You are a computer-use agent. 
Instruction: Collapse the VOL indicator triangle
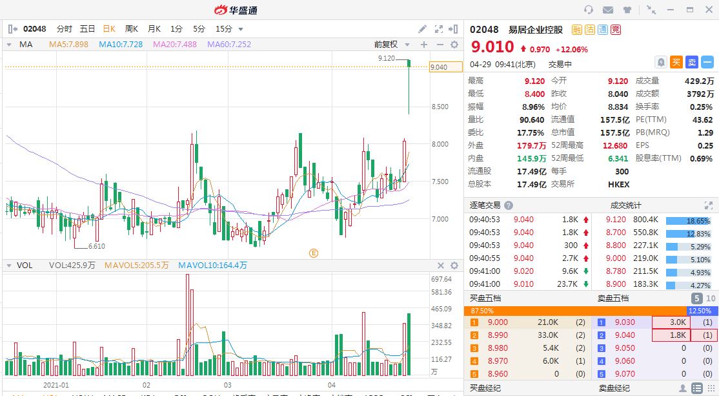point(8,266)
